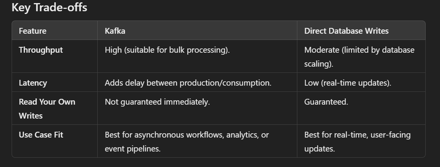Click the Use Case Fit label
The width and height of the screenshot is (440, 167).
(41, 135)
